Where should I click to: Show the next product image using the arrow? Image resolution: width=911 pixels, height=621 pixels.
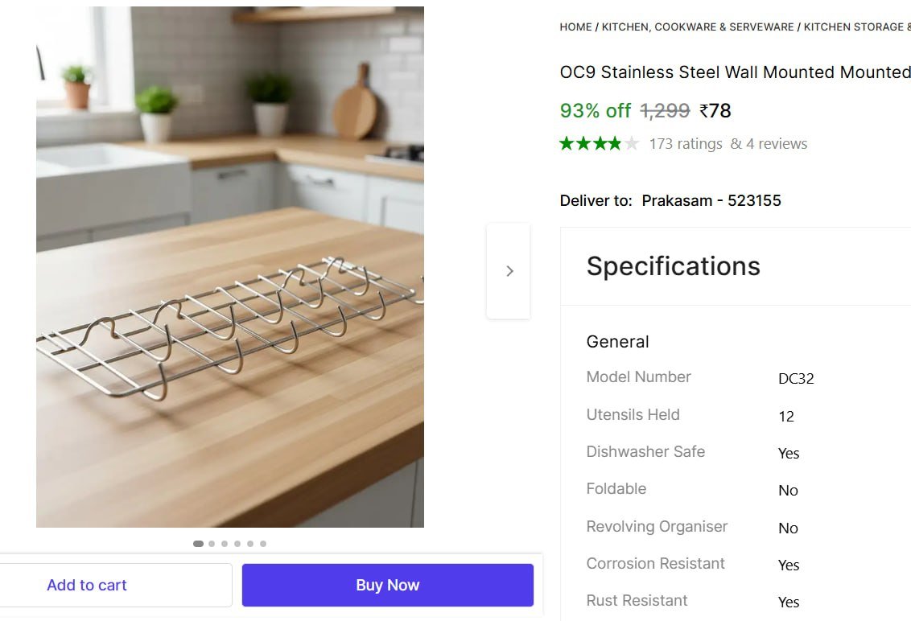[x=509, y=271]
